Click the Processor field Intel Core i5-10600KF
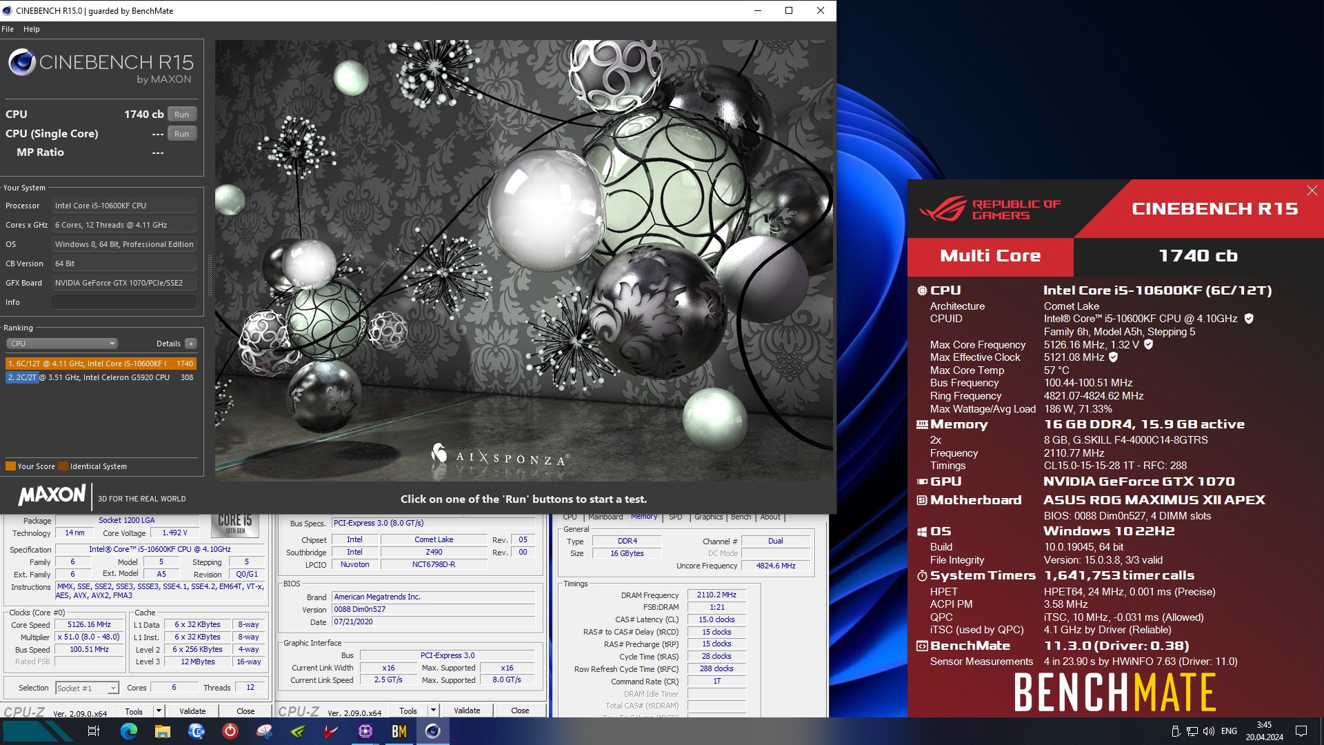Image resolution: width=1324 pixels, height=745 pixels. pos(124,206)
